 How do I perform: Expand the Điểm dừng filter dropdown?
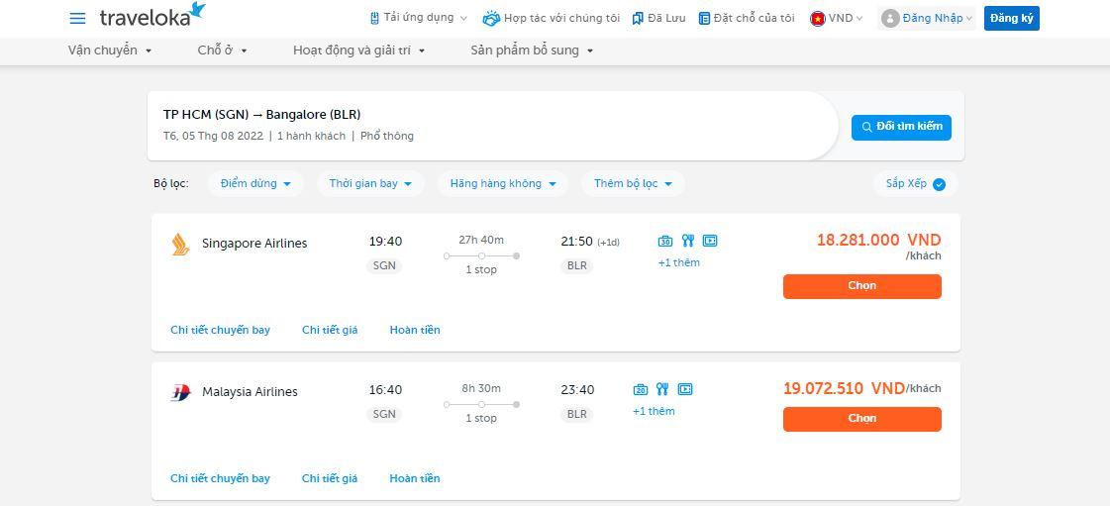(x=255, y=183)
